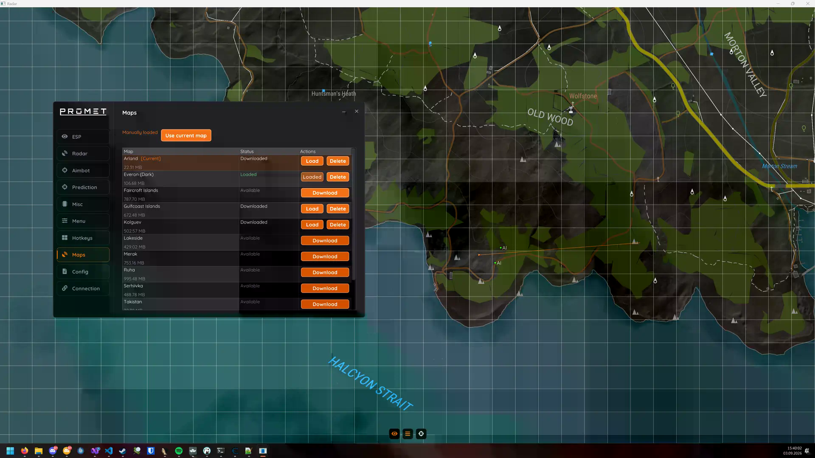Screen dimensions: 815x458
Task: Download the Takistan map
Action: (x=325, y=304)
